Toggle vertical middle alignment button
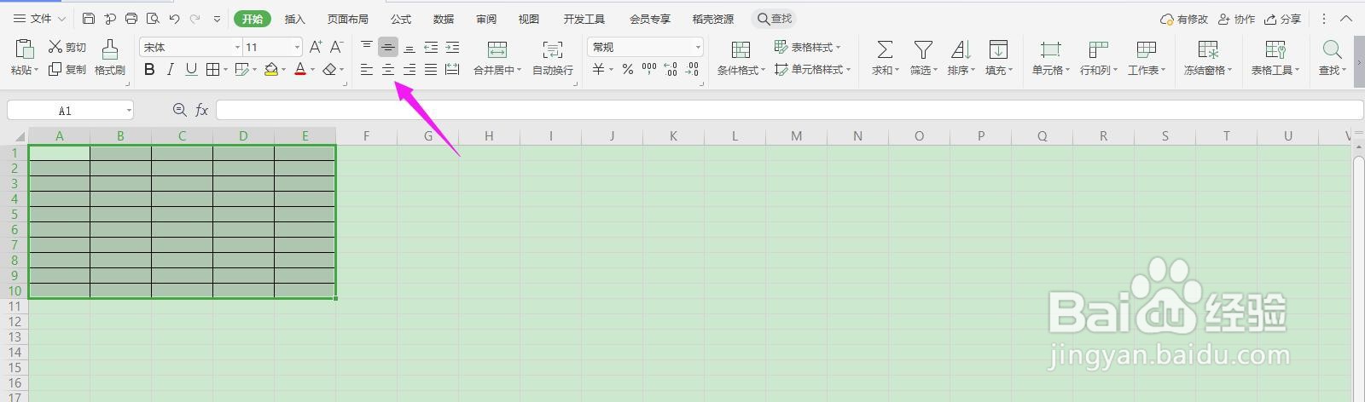Viewport: 1365px width, 402px height. (x=388, y=47)
